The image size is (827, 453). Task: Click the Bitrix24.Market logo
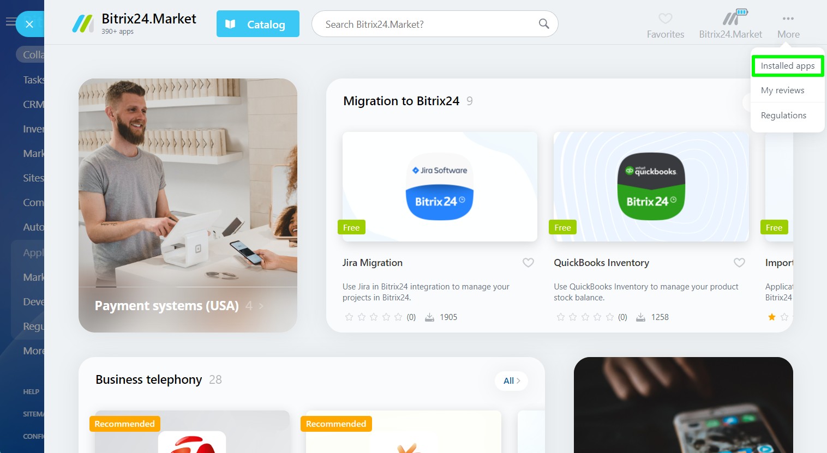[x=83, y=23]
